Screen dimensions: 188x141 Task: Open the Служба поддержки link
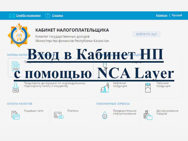pos(28,16)
